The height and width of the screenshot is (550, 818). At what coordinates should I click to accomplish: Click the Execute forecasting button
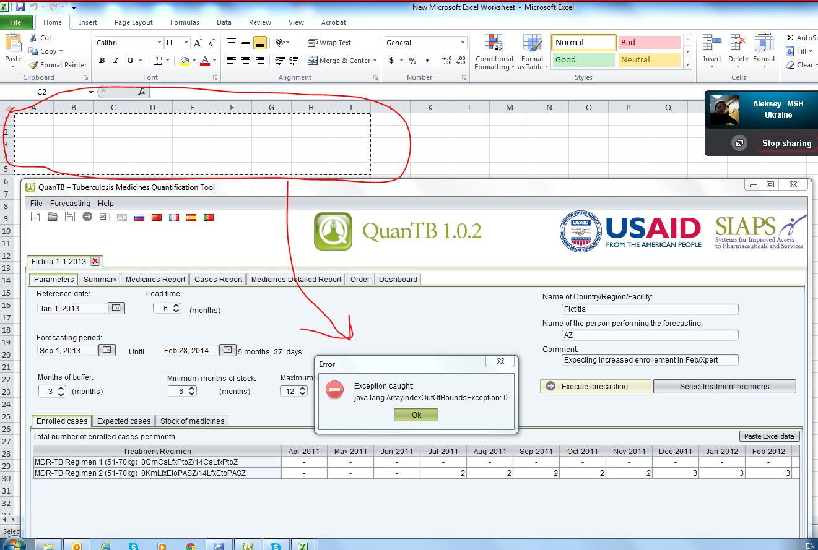pos(595,386)
